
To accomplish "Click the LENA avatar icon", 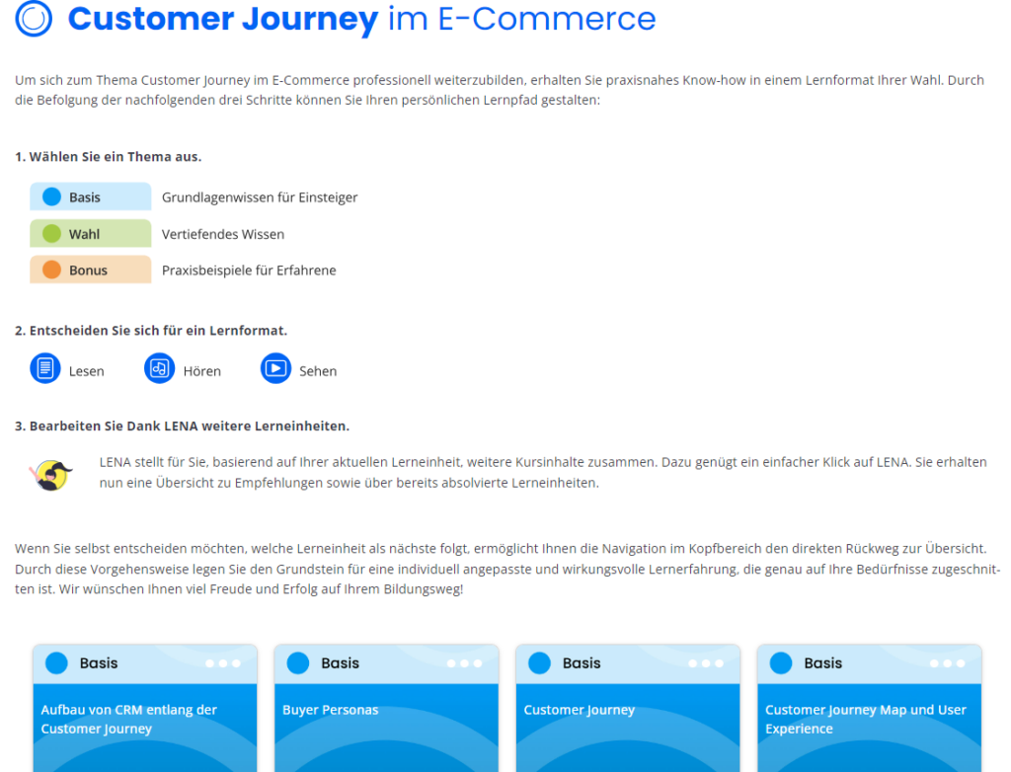I will (x=50, y=474).
